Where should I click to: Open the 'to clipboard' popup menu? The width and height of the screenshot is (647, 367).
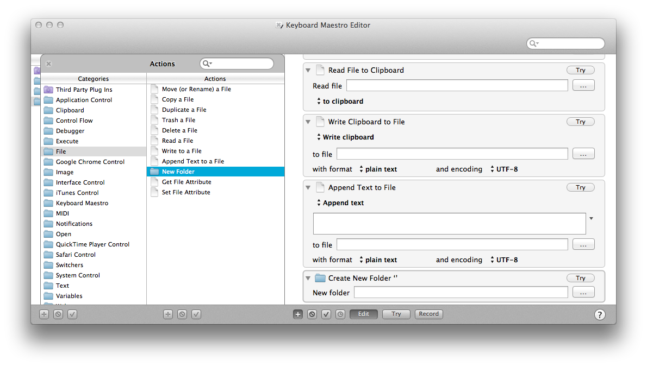(x=340, y=102)
